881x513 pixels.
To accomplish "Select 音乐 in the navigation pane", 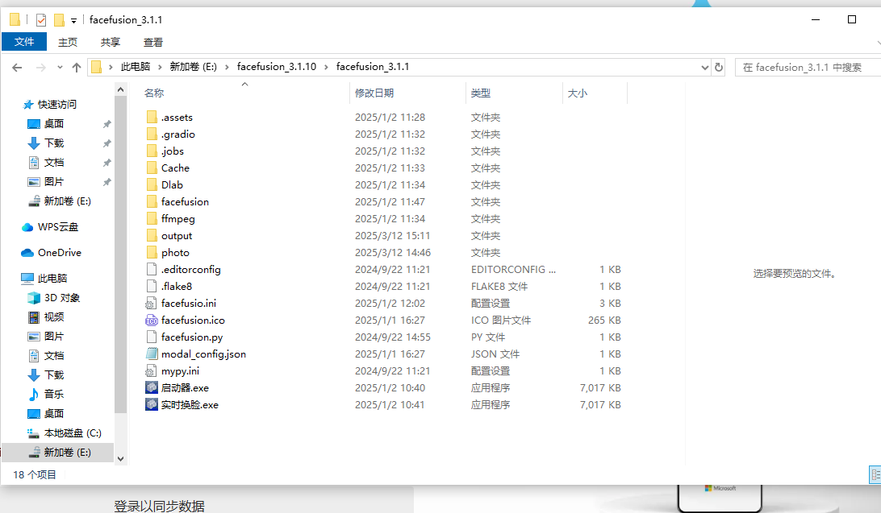I will pyautogui.click(x=46, y=394).
